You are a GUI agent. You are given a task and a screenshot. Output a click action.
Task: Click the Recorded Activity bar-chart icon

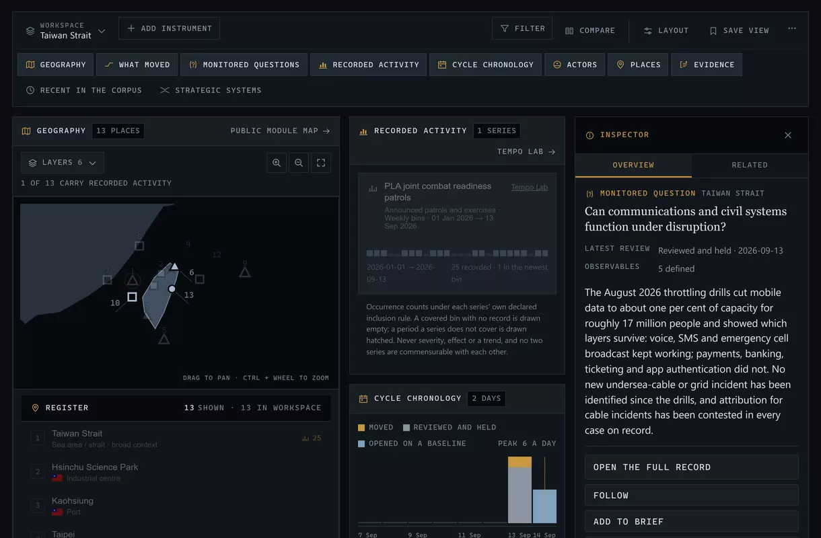pyautogui.click(x=363, y=131)
